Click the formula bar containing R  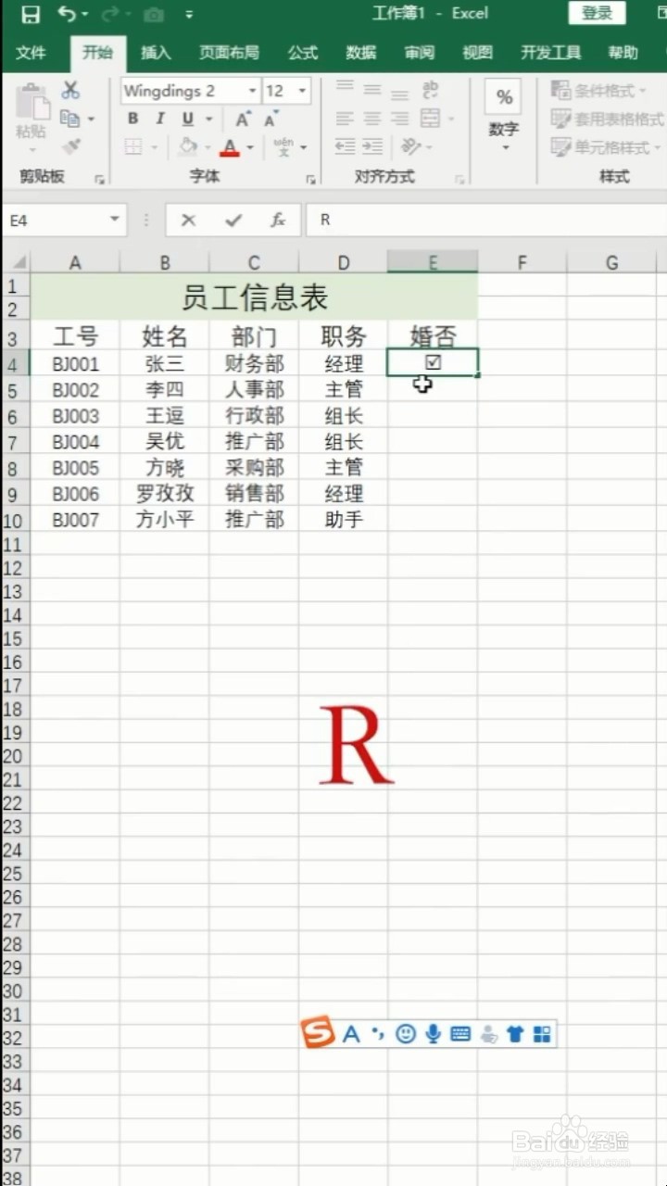pyautogui.click(x=488, y=220)
